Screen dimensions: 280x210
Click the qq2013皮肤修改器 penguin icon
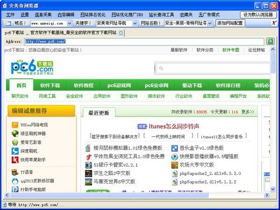coord(15,181)
